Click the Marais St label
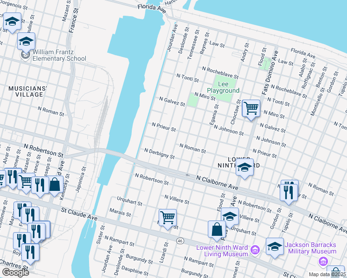347x278 pixels. [x=120, y=213]
